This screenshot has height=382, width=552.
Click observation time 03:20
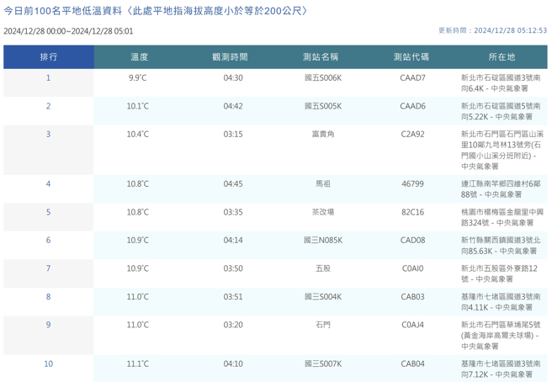point(233,325)
